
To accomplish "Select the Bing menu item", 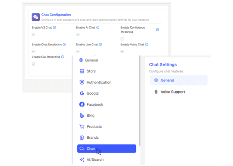I will (107, 115).
